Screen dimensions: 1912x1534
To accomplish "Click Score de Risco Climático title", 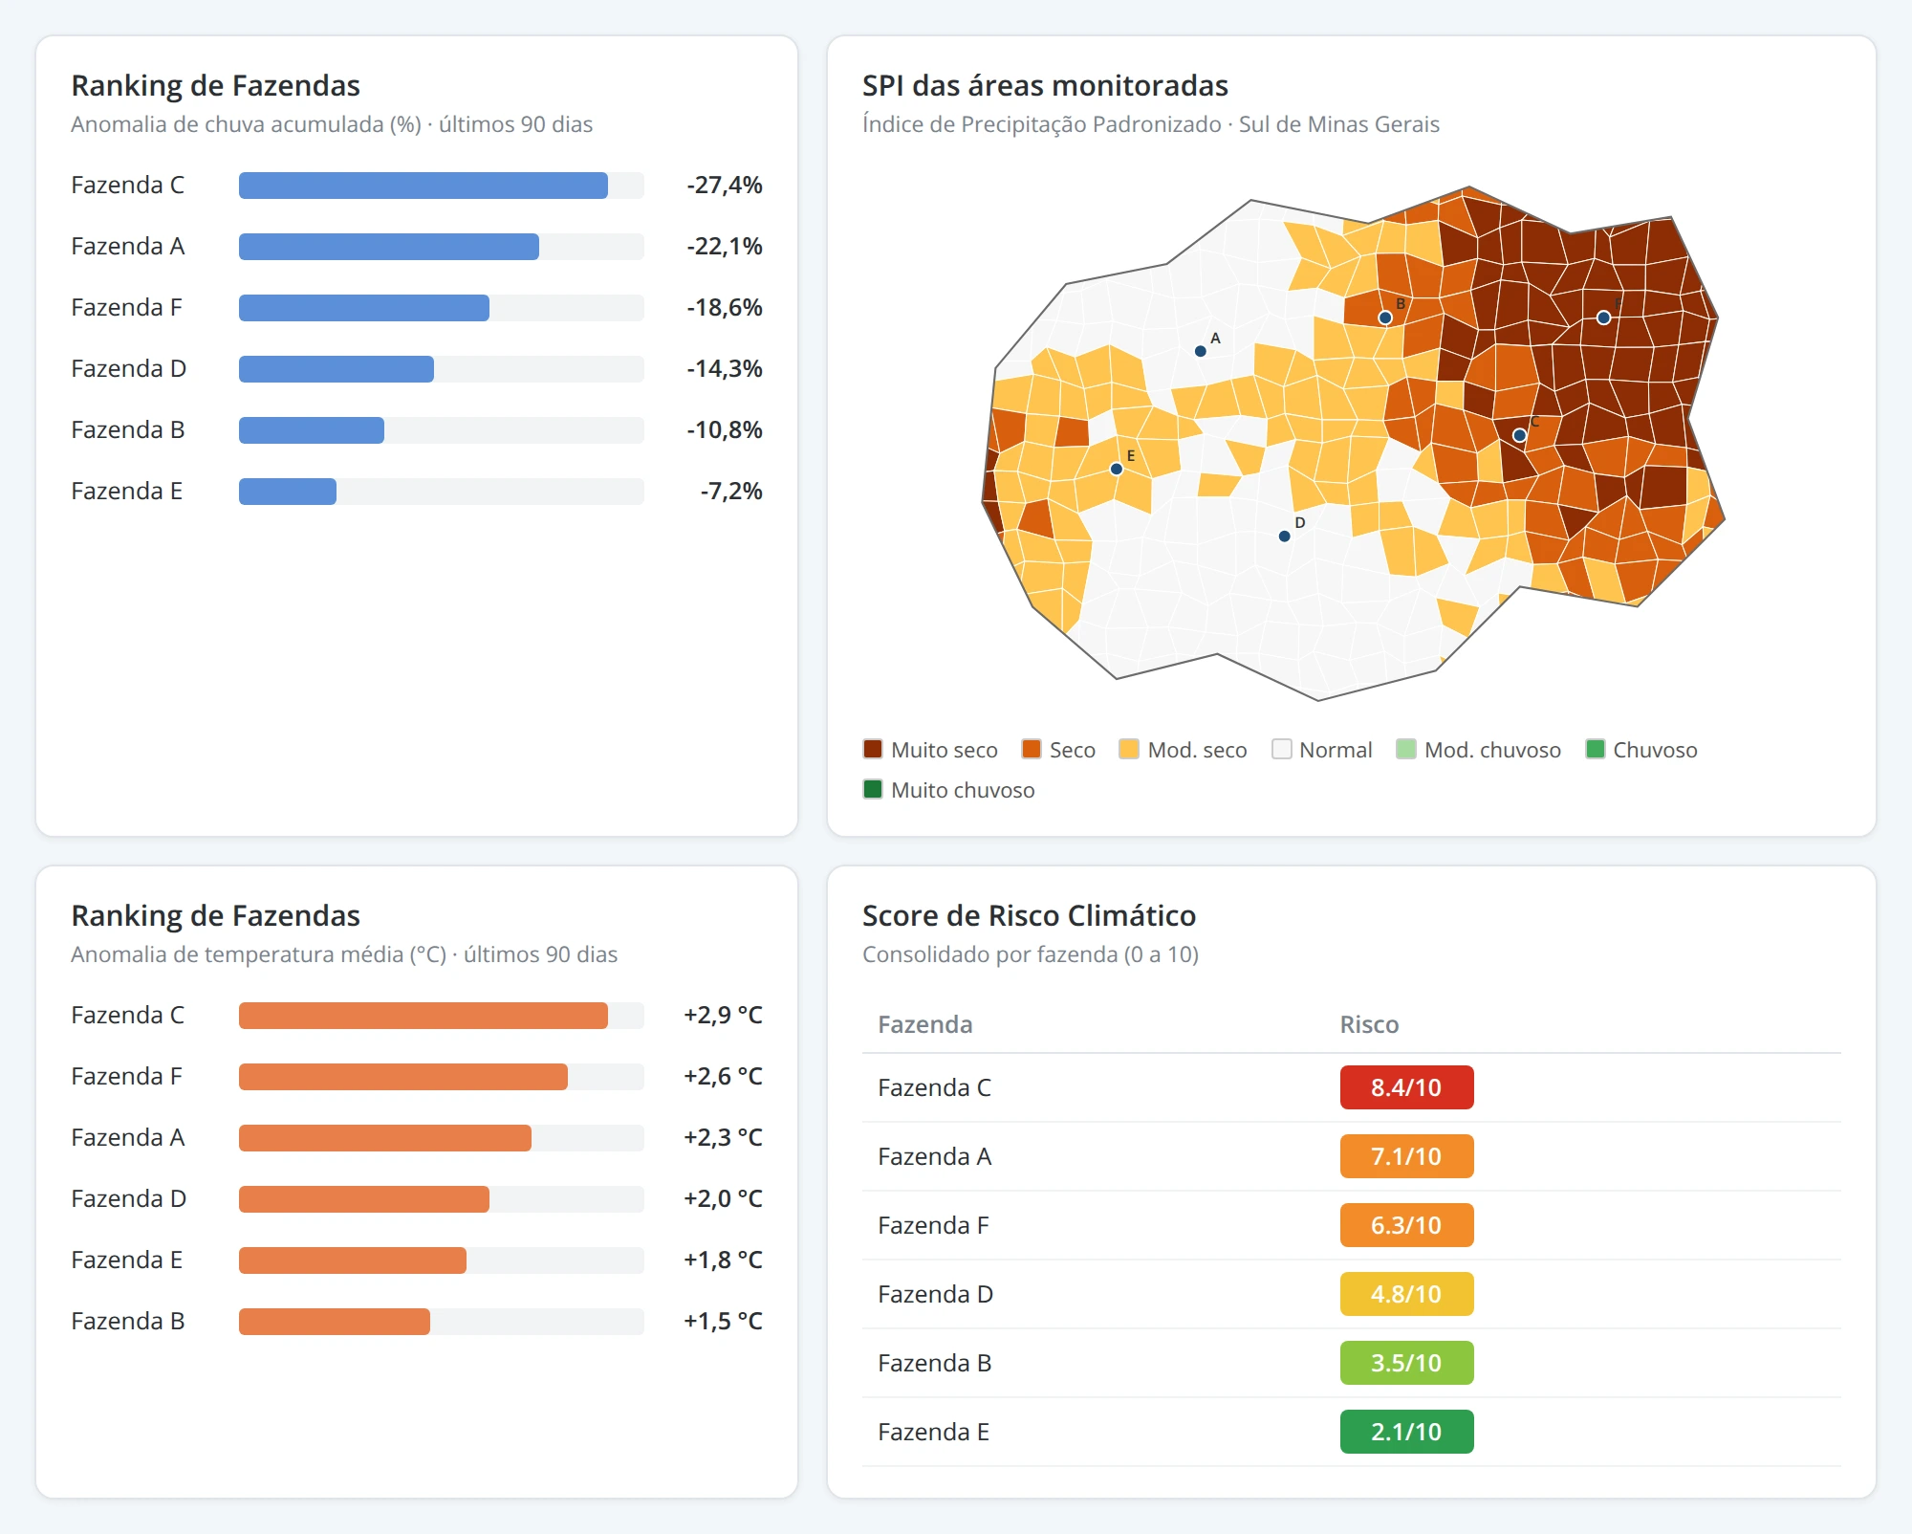I will 1029,916.
